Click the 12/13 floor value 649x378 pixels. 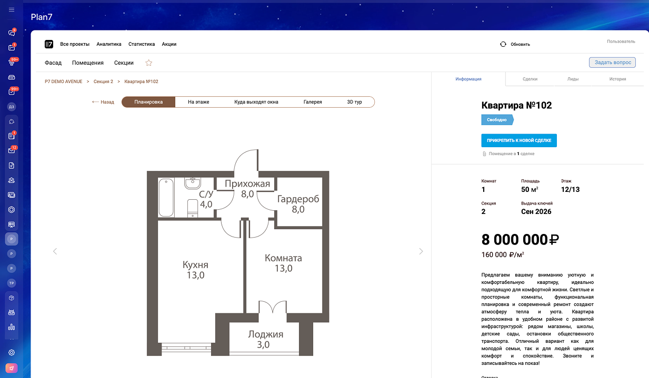(x=570, y=189)
